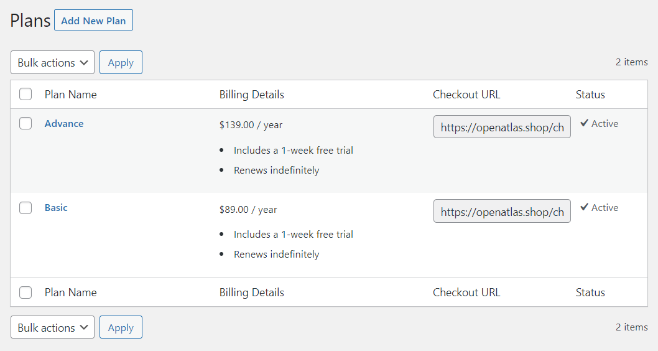Toggle select-all checkbox in table header
This screenshot has width=658, height=351.
point(25,94)
